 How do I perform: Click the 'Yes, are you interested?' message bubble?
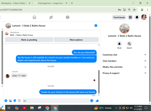[x=84, y=52]
